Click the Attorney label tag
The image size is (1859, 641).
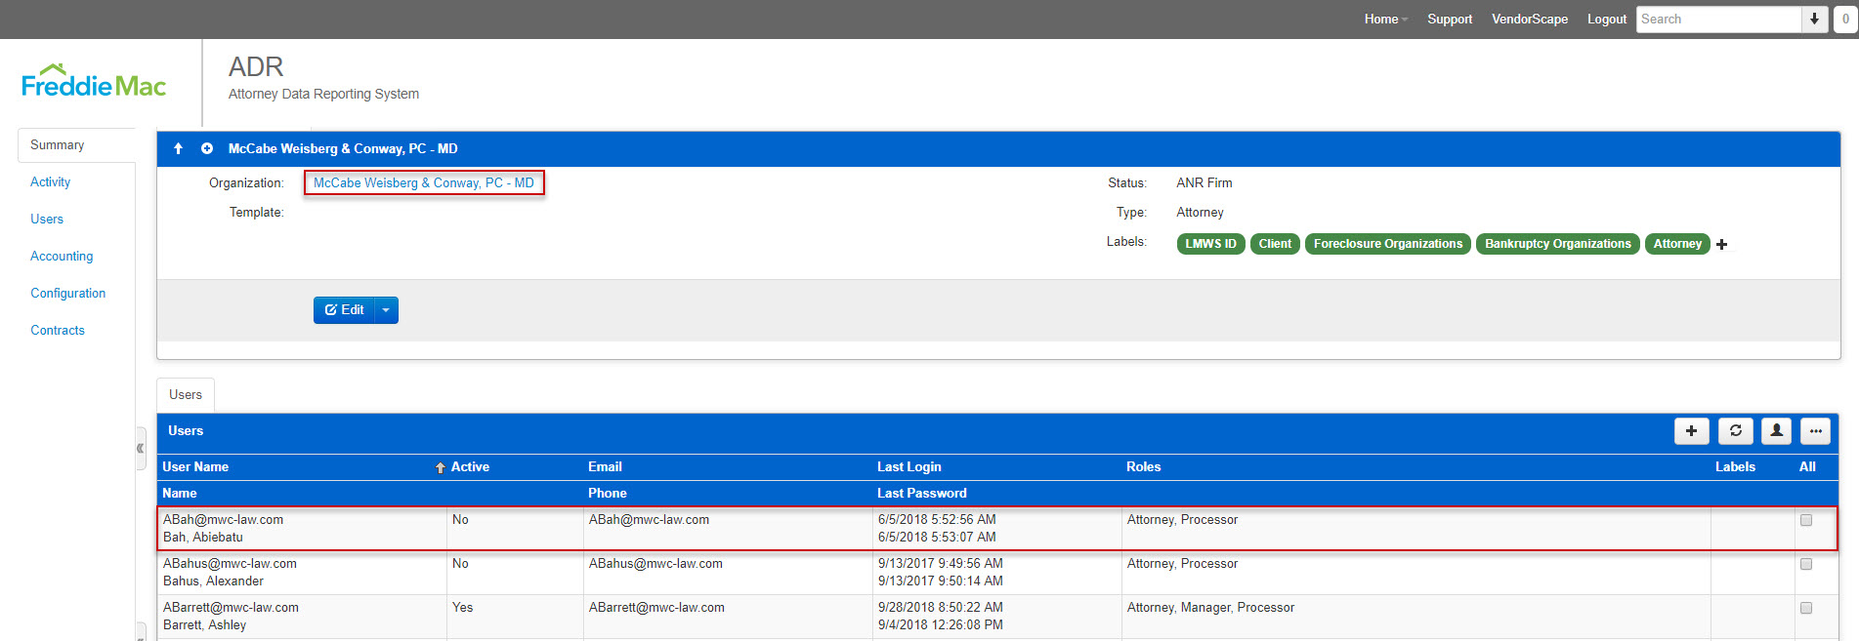[1677, 244]
